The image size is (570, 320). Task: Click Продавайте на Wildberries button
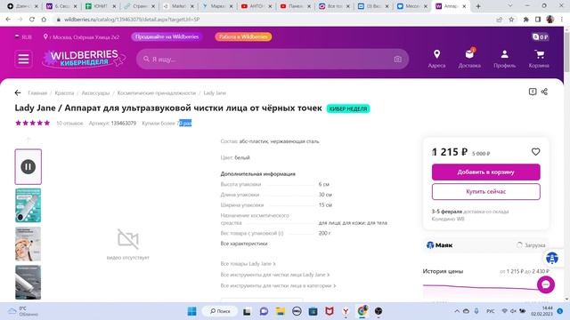coord(167,36)
